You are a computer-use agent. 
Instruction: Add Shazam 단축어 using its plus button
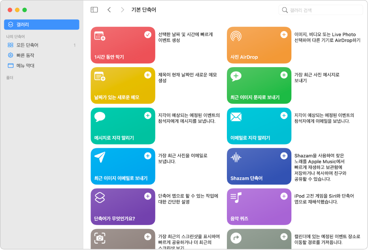tap(284, 156)
